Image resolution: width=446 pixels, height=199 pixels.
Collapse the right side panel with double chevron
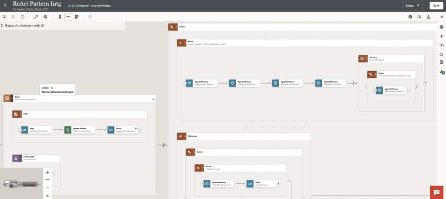pyautogui.click(x=442, y=17)
